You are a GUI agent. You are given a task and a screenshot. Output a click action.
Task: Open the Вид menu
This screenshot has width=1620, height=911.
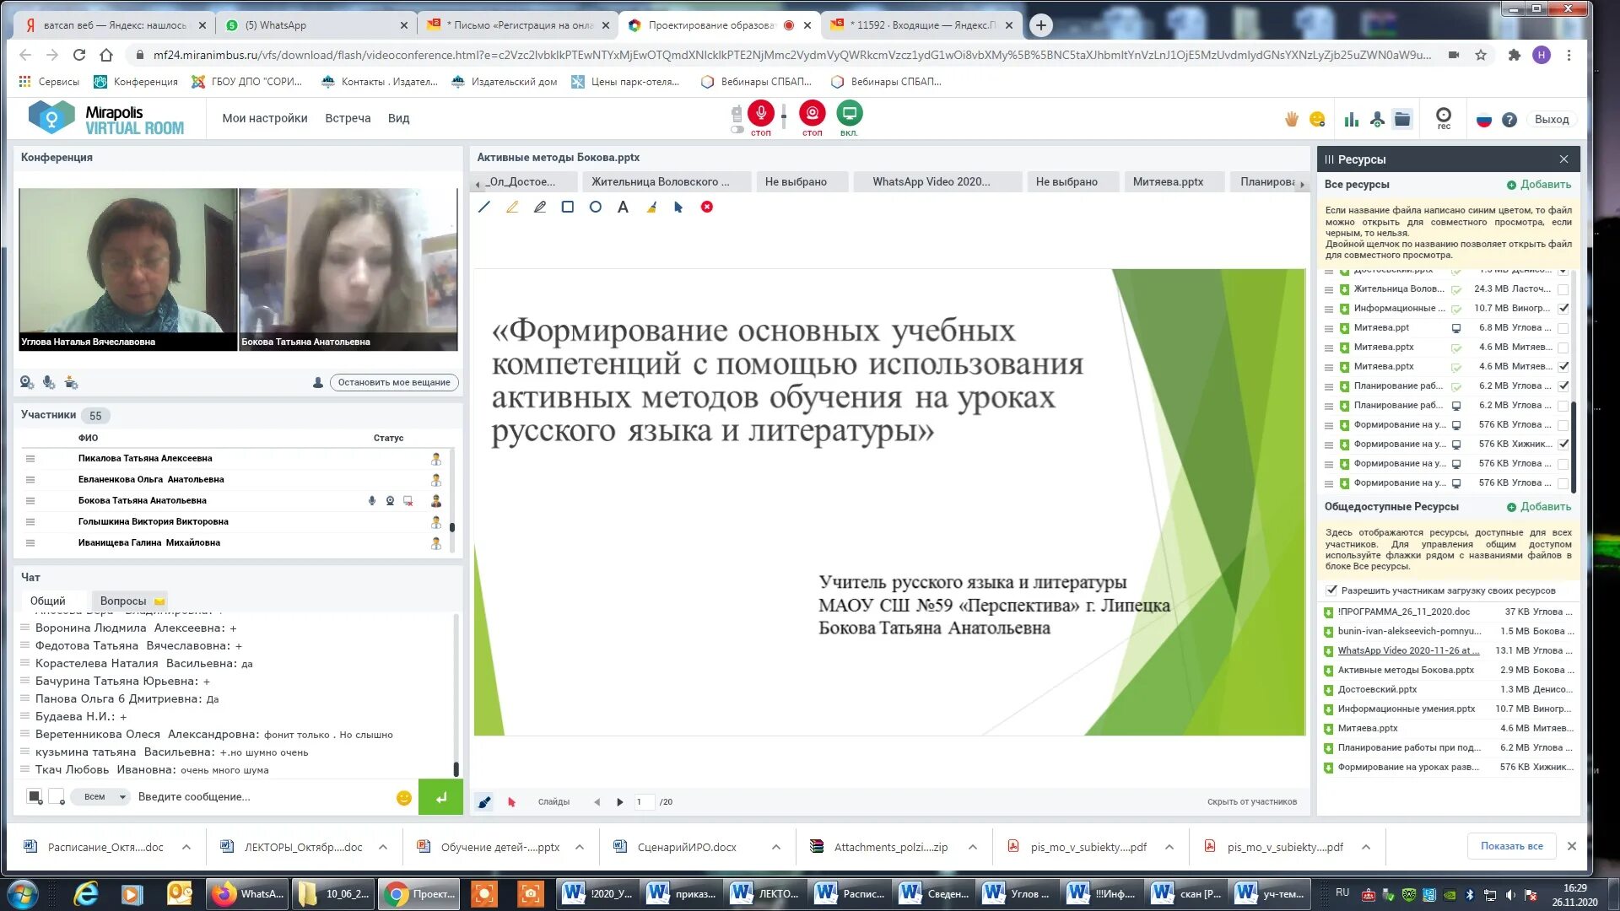(x=398, y=118)
